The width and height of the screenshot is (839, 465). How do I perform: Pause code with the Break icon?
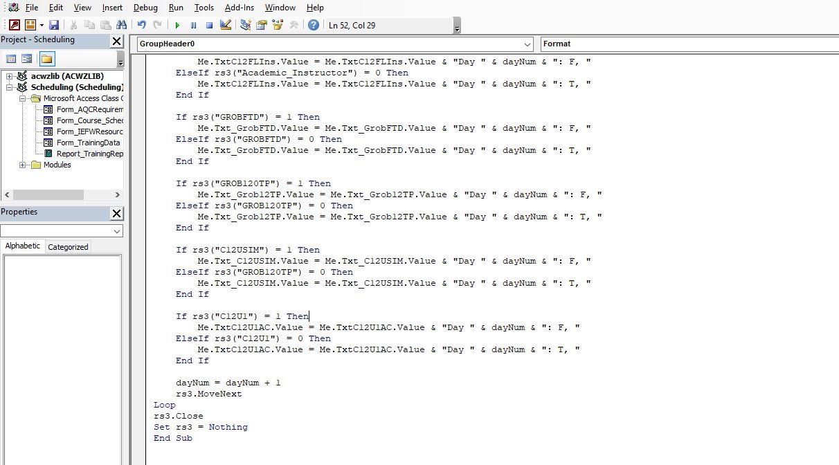click(x=193, y=24)
